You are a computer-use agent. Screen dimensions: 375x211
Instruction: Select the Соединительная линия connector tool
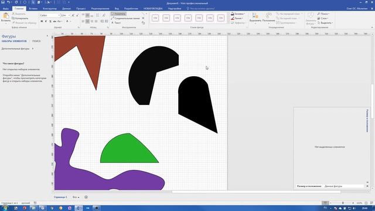(x=125, y=18)
